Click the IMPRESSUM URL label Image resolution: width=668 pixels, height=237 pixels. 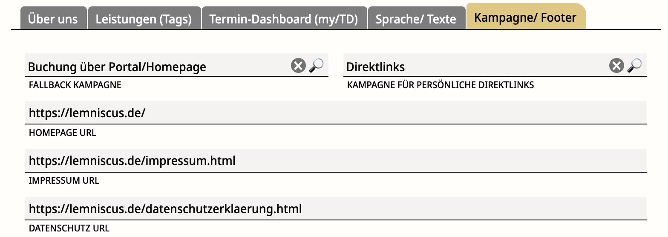tap(64, 180)
